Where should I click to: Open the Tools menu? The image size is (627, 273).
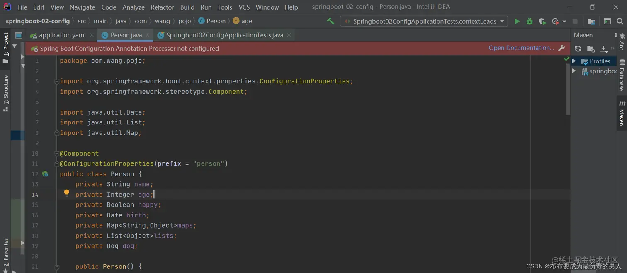[224, 7]
